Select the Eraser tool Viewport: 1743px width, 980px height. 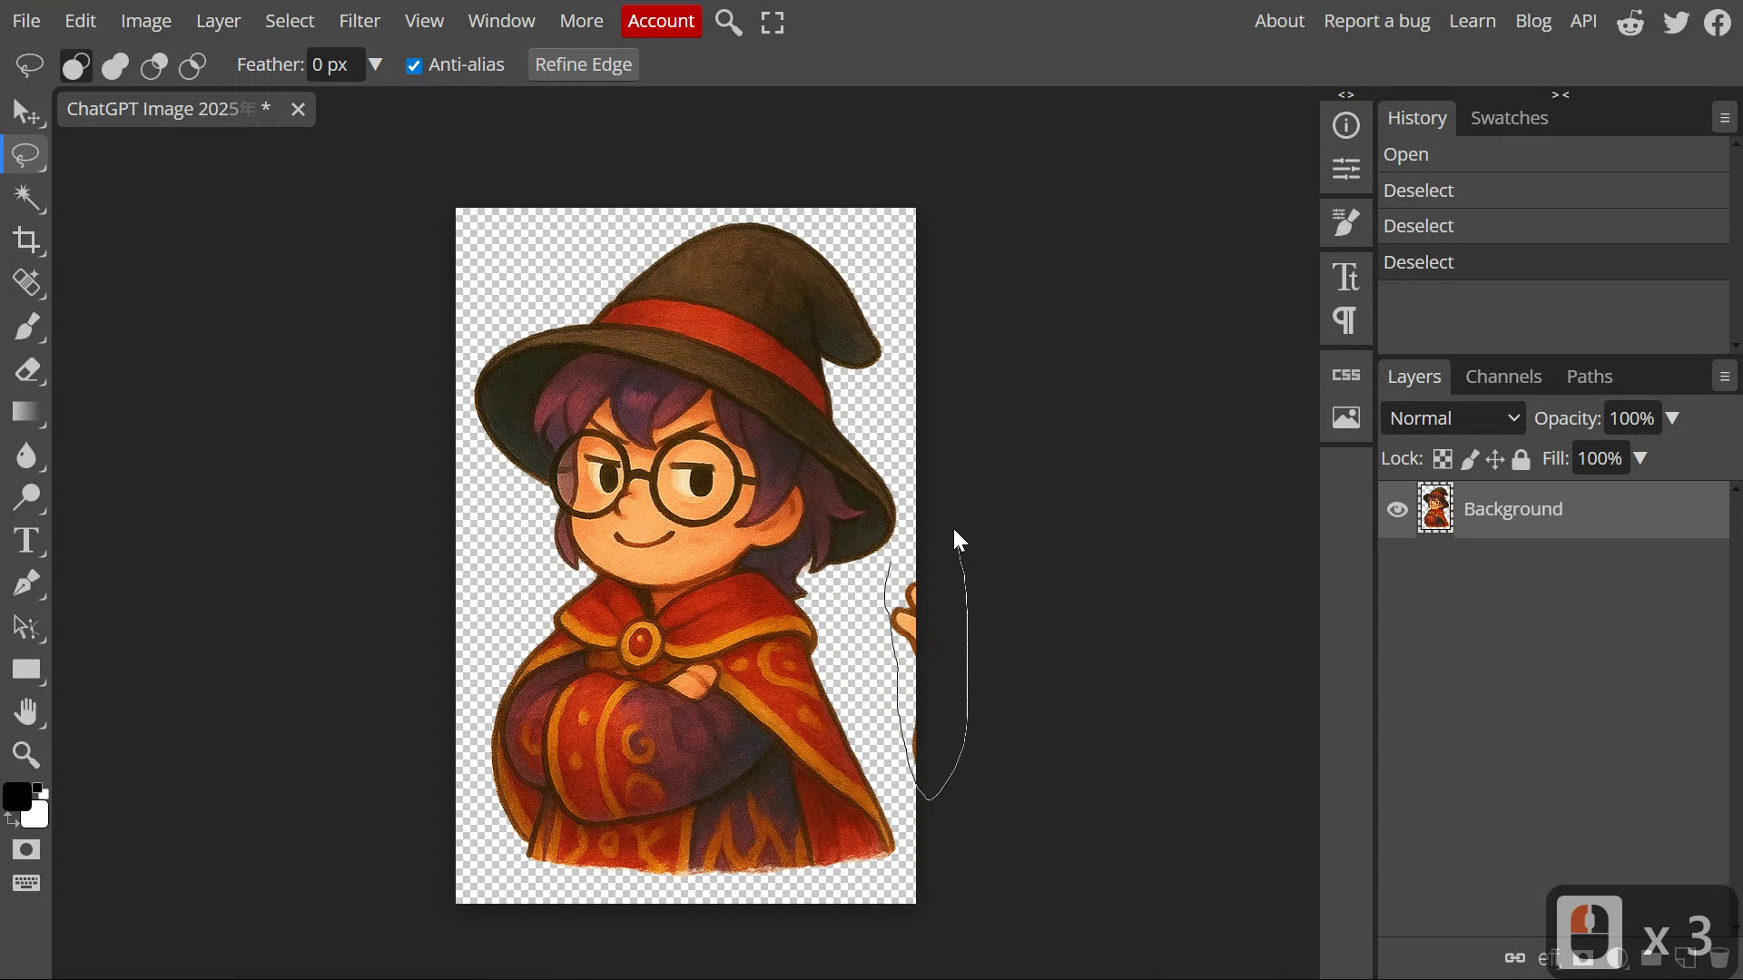tap(25, 370)
